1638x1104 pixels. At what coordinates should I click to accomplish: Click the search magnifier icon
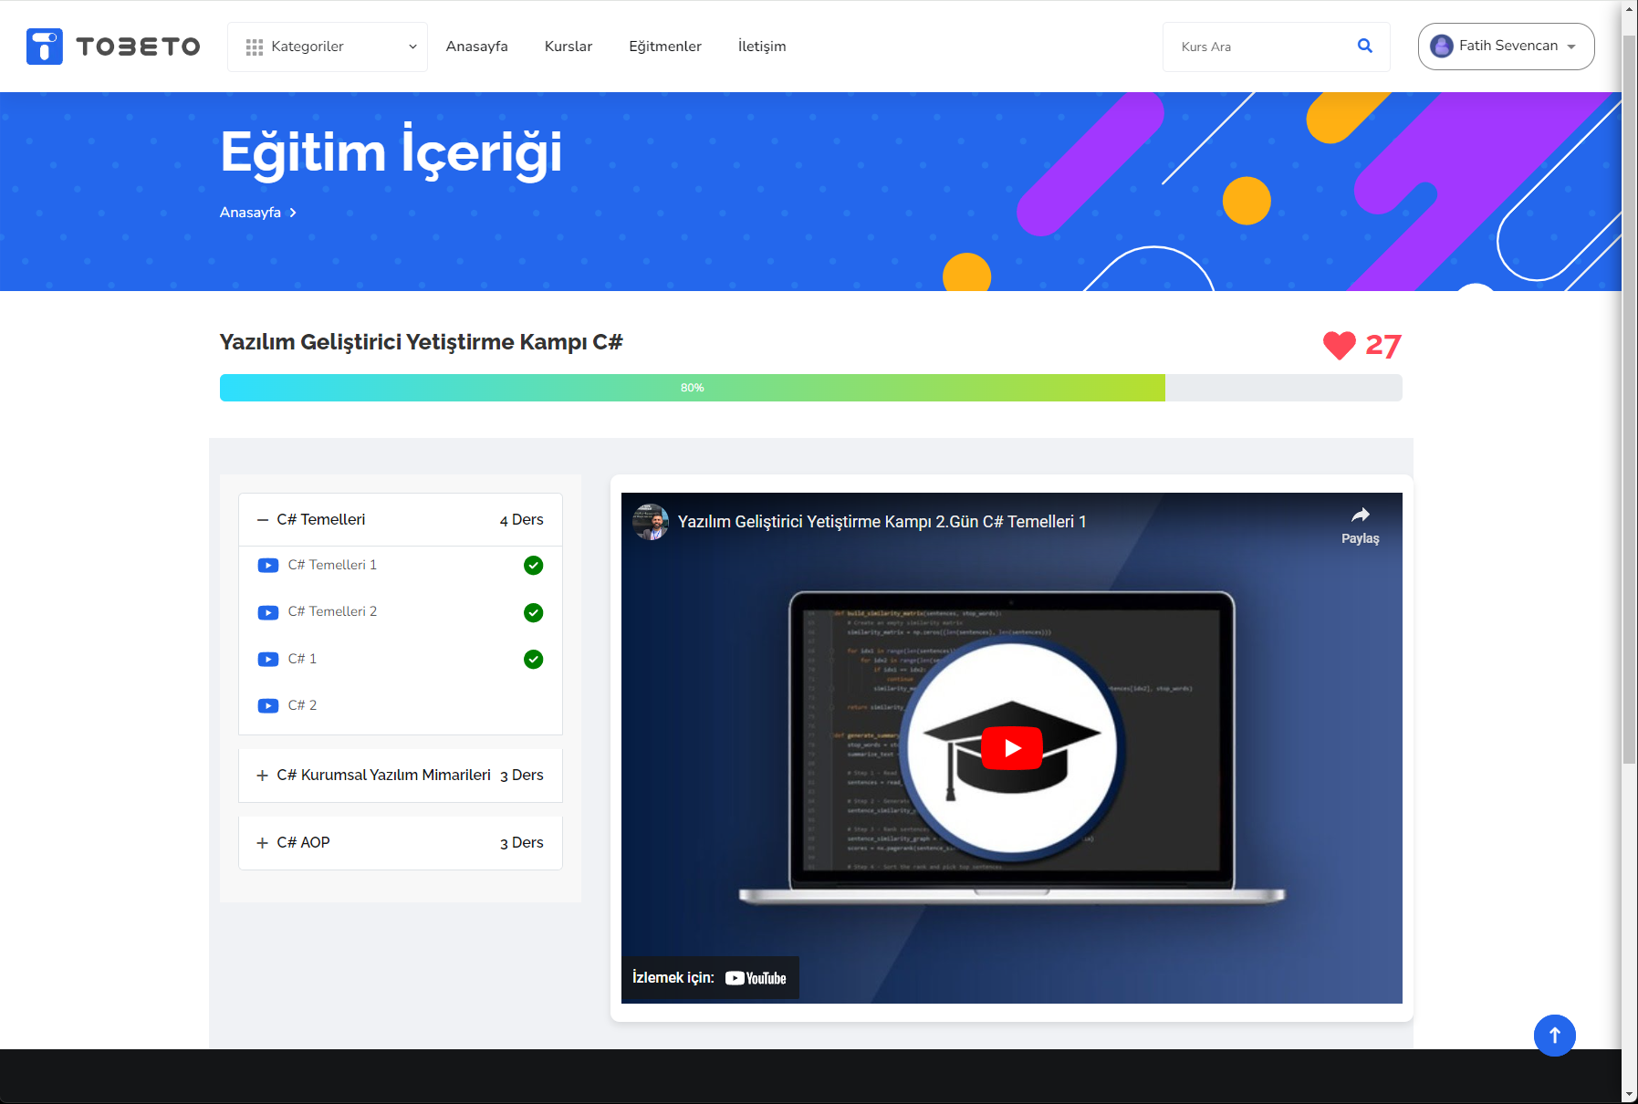(x=1365, y=46)
